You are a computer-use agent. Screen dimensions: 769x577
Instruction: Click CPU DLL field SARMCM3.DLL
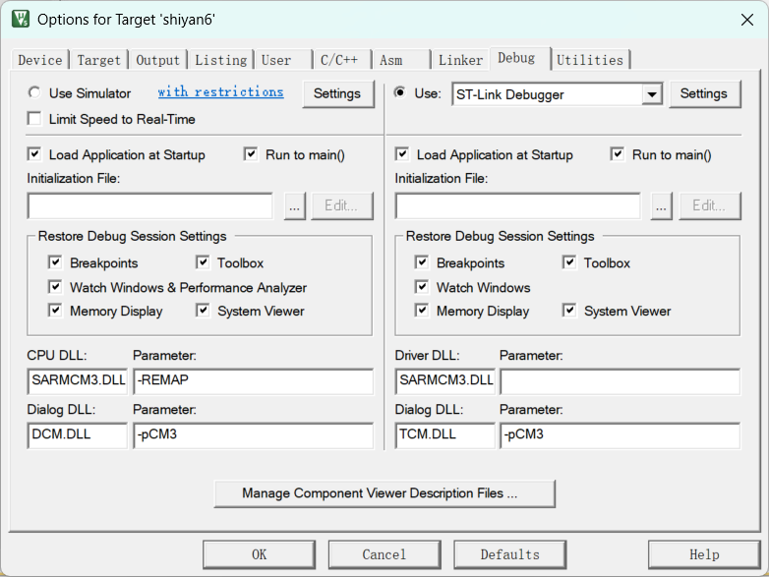coord(78,381)
